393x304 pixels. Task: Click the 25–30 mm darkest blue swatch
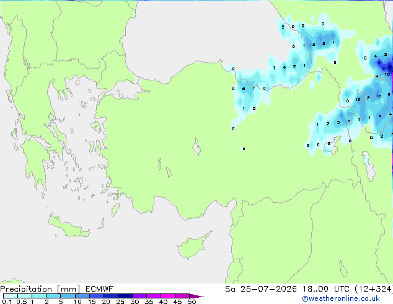(x=125, y=296)
